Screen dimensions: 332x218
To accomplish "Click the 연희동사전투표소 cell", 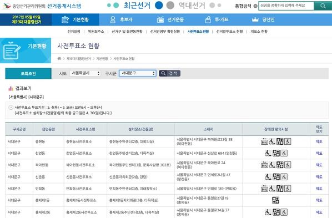I will [x=79, y=189].
